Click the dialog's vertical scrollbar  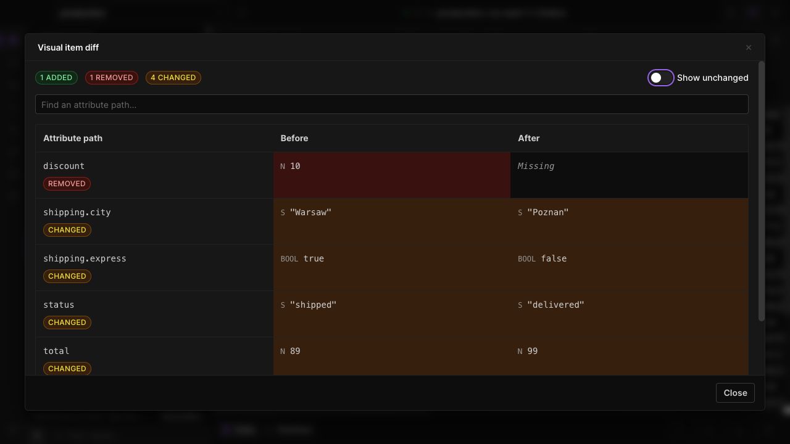762,191
